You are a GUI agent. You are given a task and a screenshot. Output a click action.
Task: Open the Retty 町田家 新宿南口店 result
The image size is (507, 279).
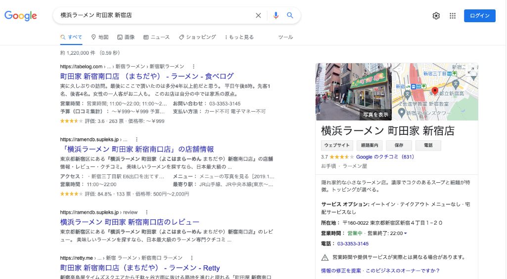(139, 268)
